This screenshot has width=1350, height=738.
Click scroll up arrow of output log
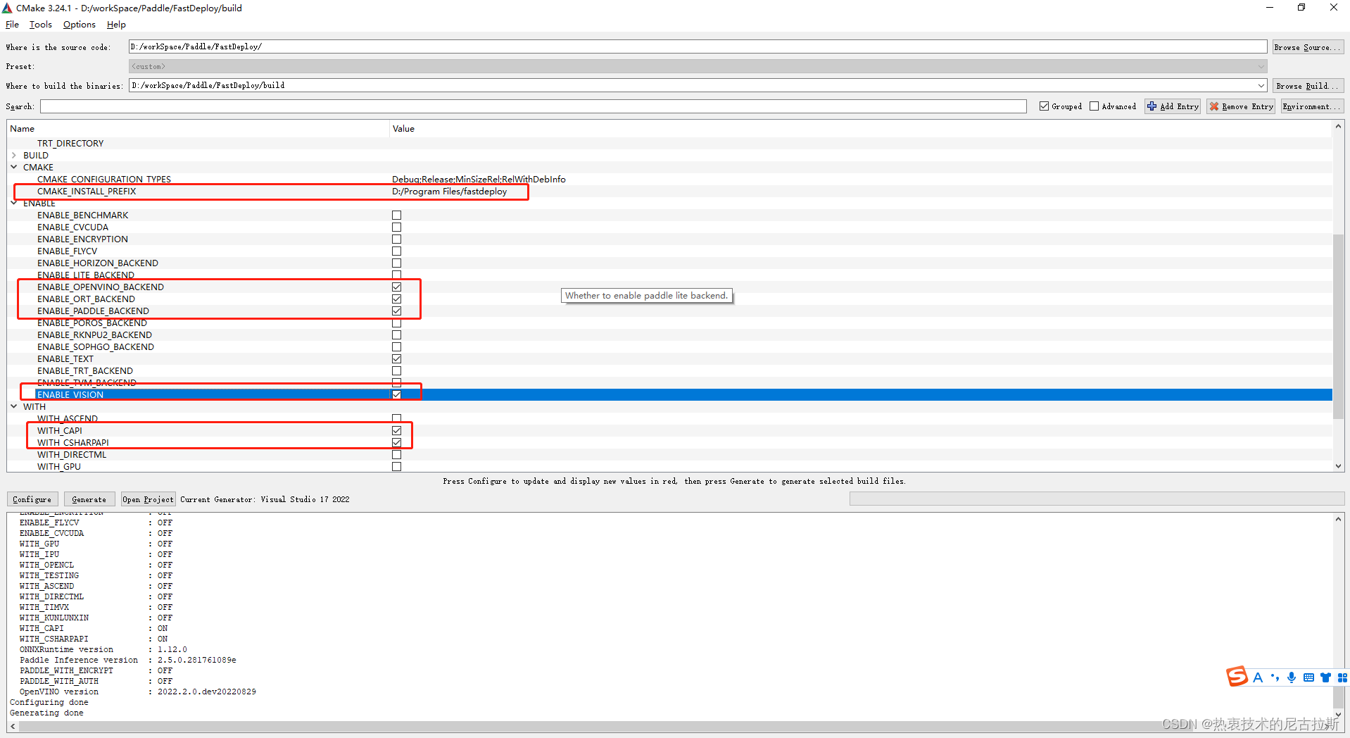[1338, 519]
